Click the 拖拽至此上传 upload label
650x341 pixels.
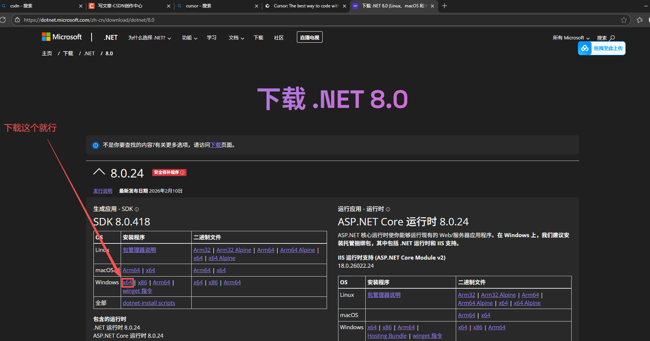(608, 48)
